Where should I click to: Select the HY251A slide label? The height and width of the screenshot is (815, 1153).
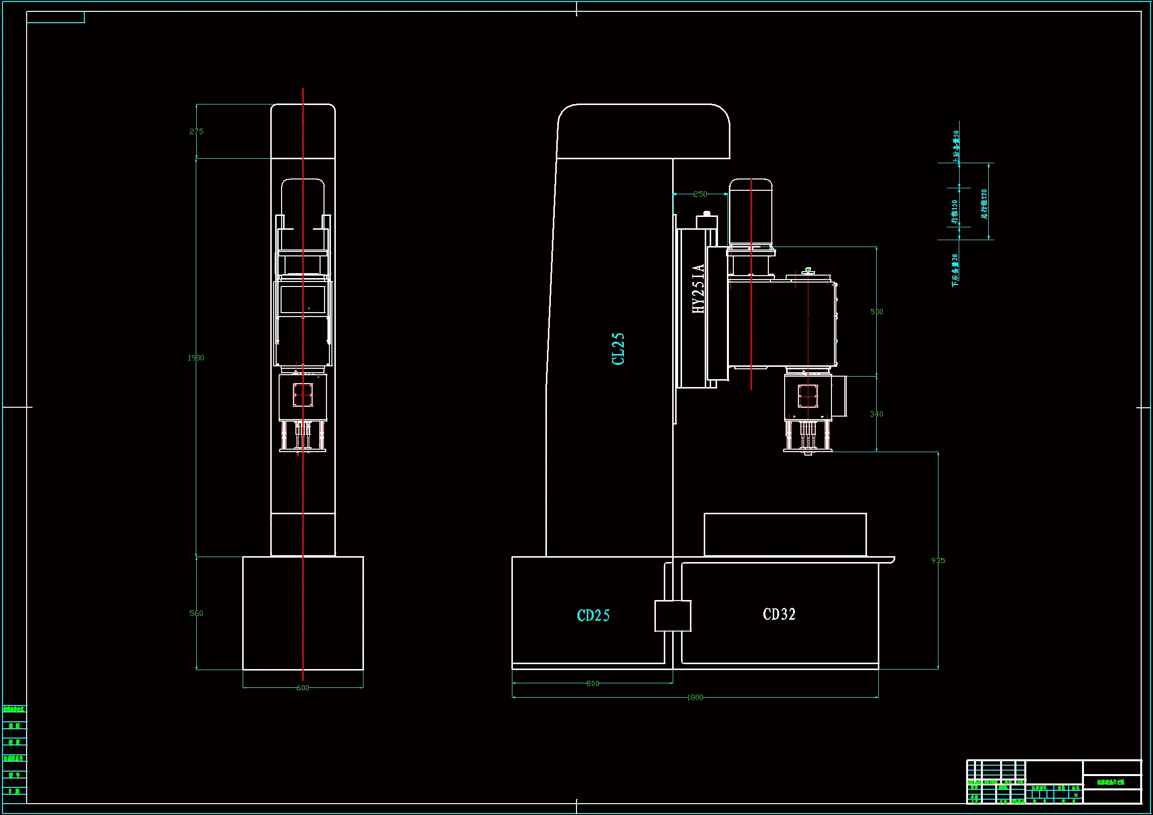pos(698,289)
